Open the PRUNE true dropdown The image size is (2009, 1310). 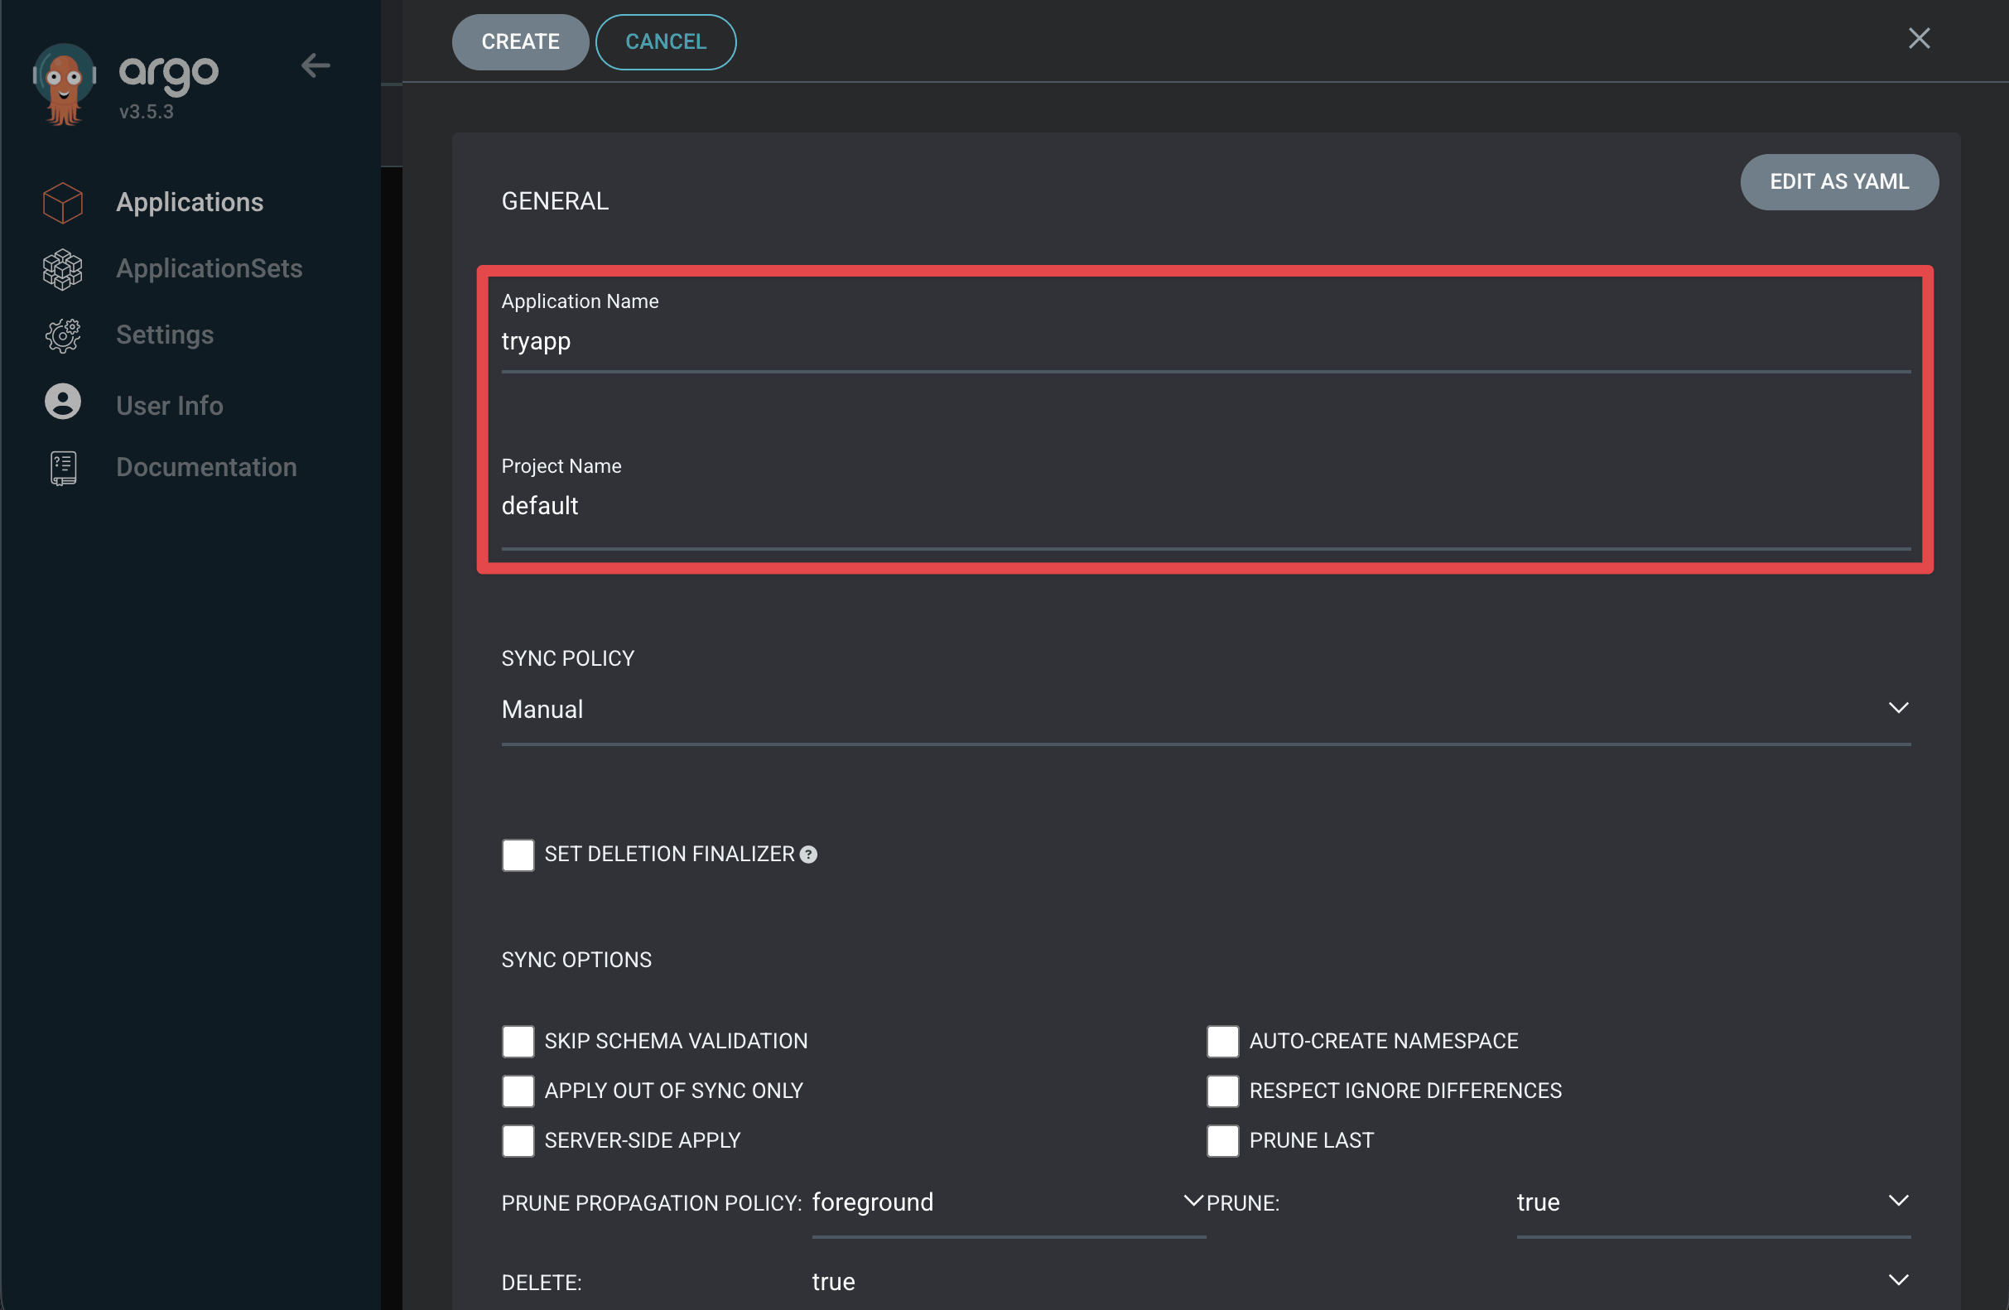pyautogui.click(x=1713, y=1202)
